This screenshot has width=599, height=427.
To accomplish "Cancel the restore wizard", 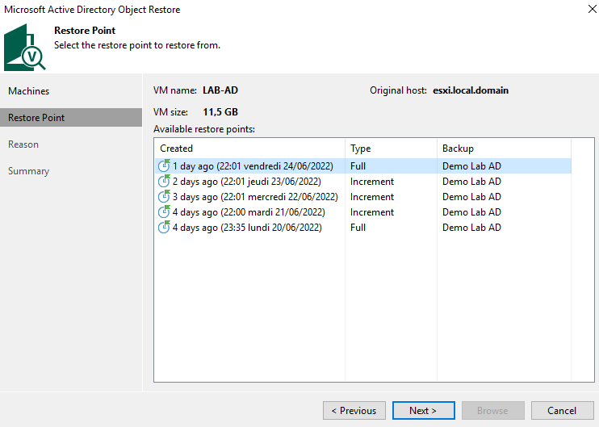I will click(562, 411).
